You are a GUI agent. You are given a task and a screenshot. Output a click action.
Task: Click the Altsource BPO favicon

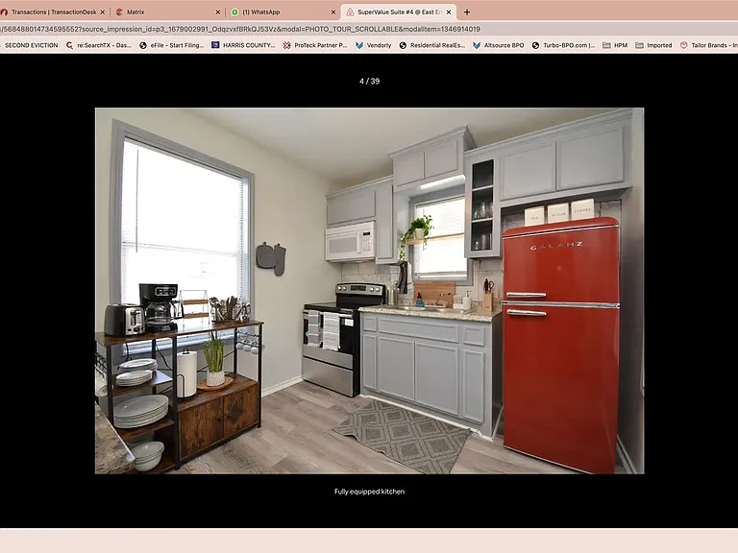pyautogui.click(x=477, y=46)
